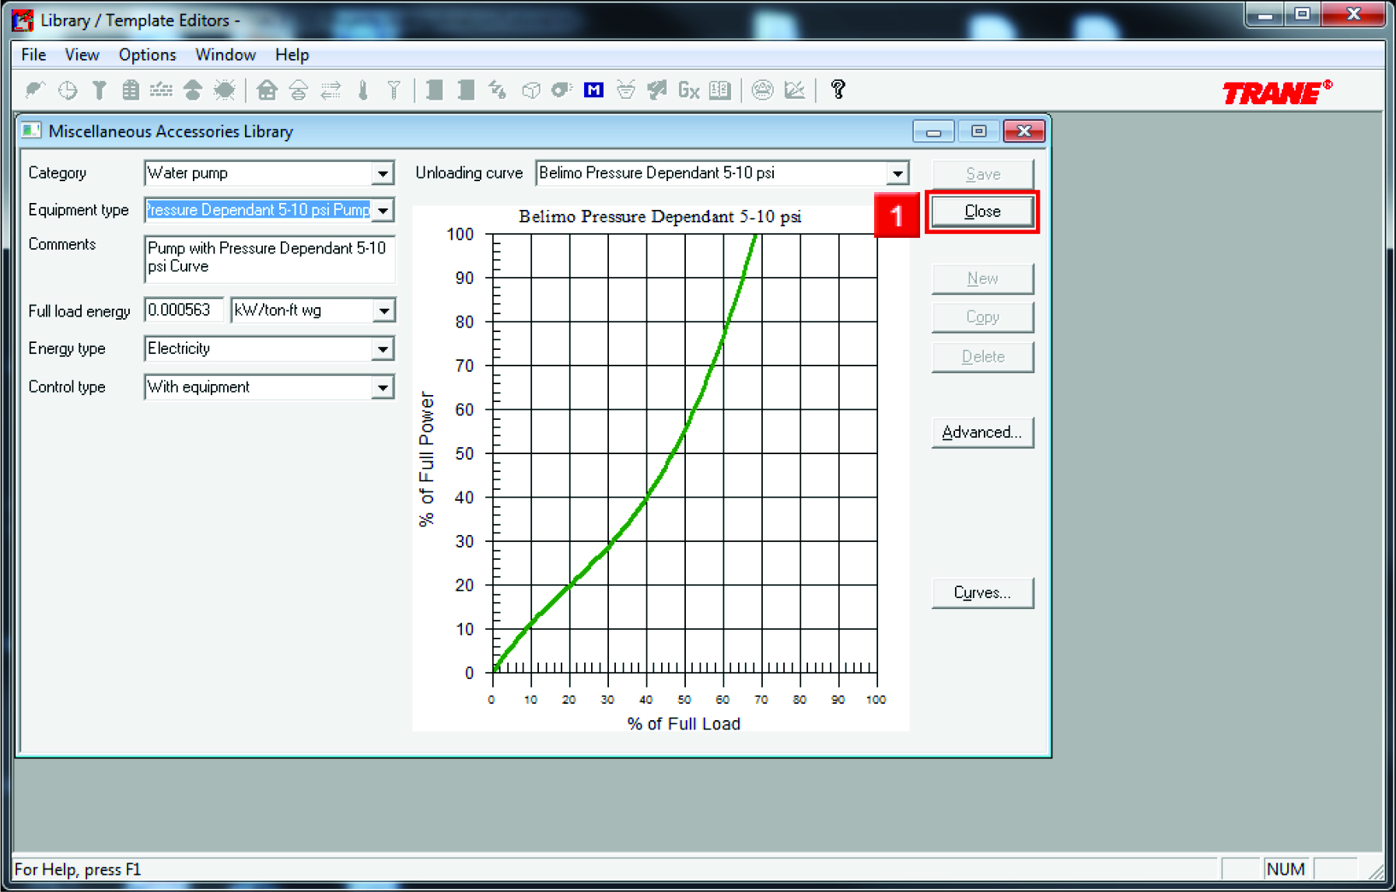
Task: Click the Library / Template Editors app icon
Action: click(23, 20)
